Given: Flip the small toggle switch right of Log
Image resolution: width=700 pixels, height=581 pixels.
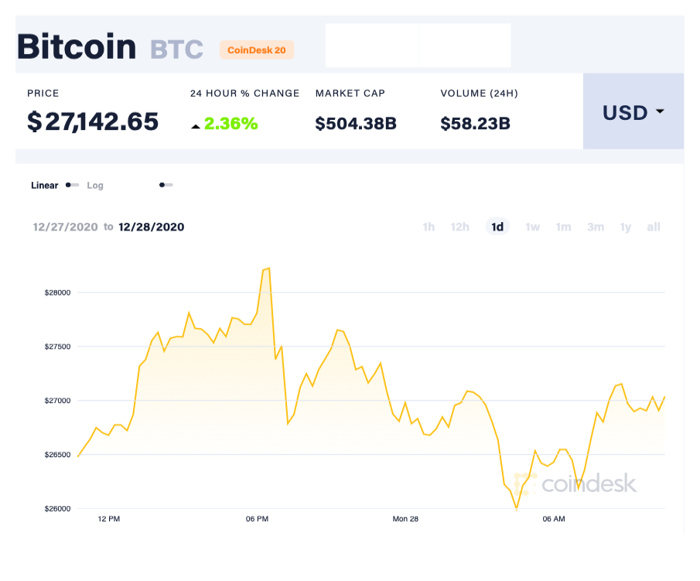Looking at the screenshot, I should pos(166,186).
